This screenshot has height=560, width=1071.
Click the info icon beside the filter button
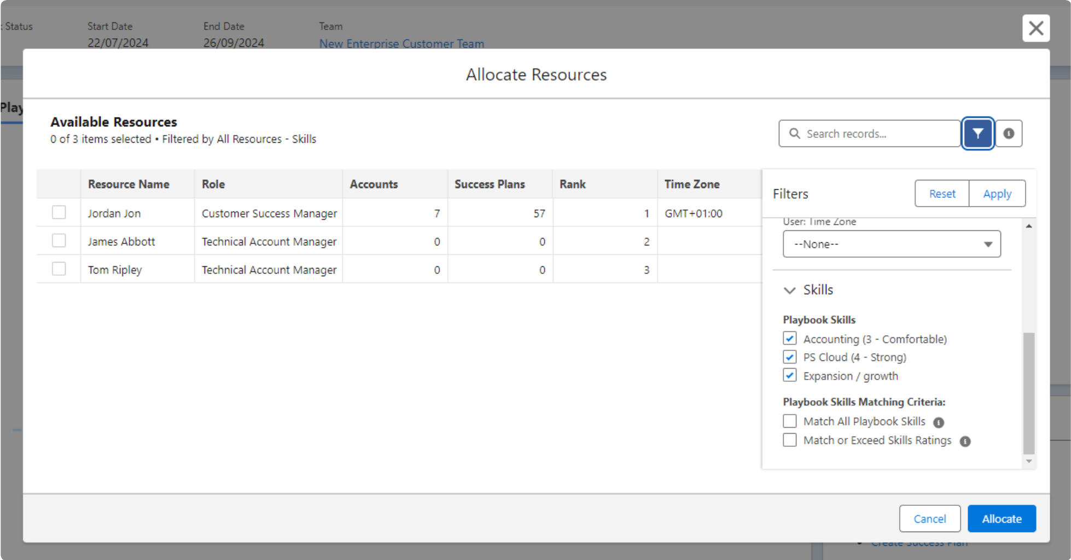coord(1008,133)
